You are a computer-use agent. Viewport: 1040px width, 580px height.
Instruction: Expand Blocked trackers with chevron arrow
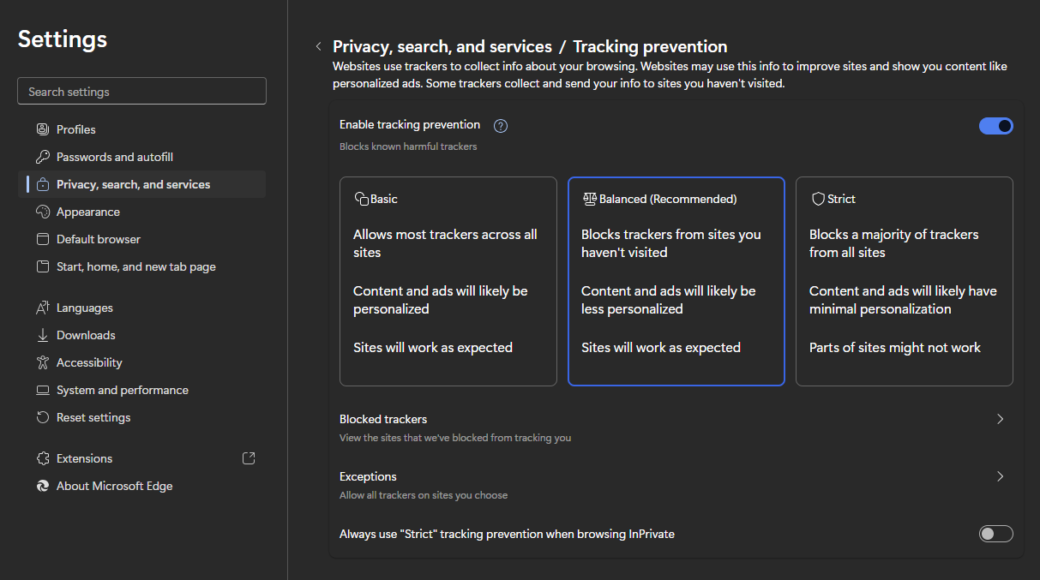(x=1000, y=419)
